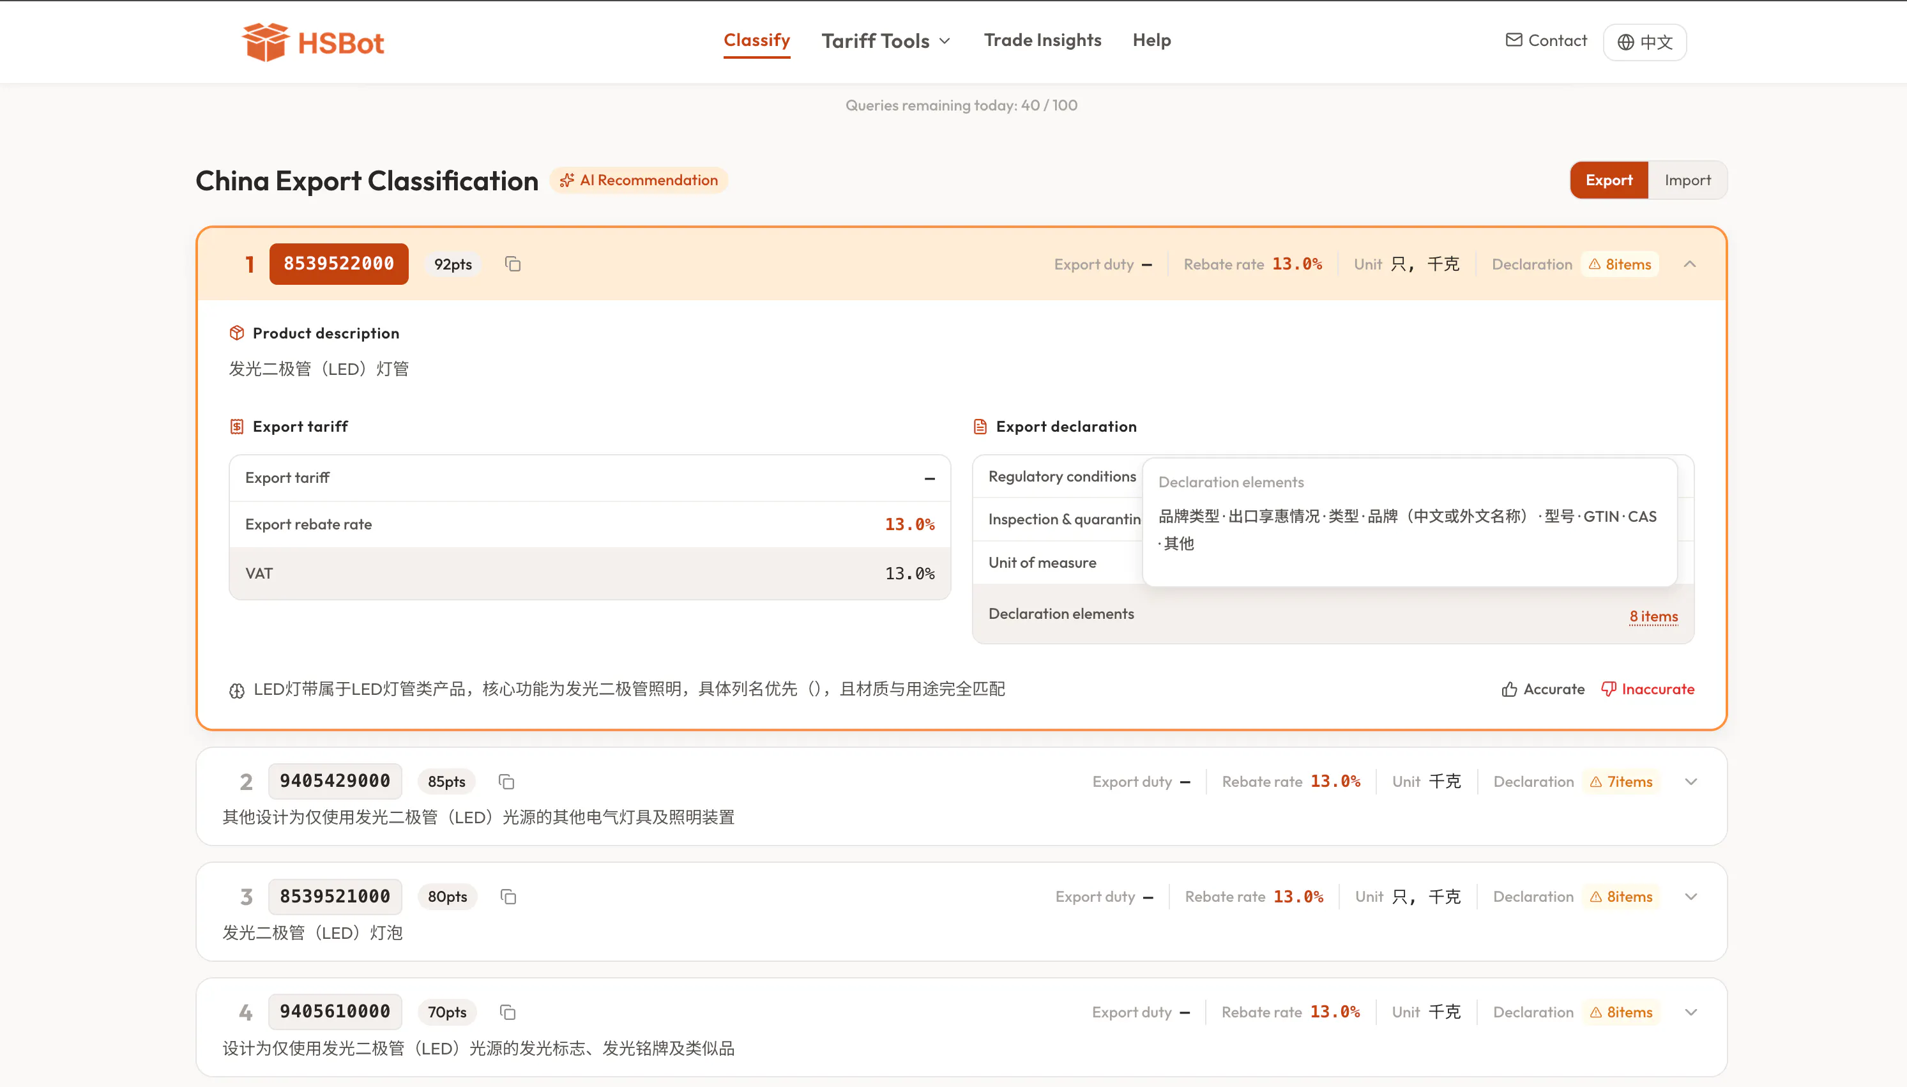Click the Contact envelope icon
The width and height of the screenshot is (1907, 1087).
(1514, 40)
